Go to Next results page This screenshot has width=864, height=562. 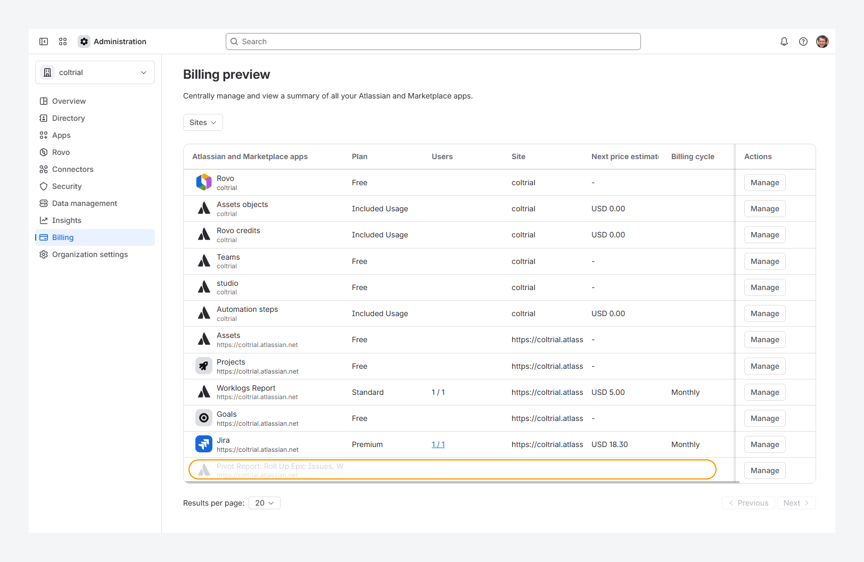click(796, 503)
